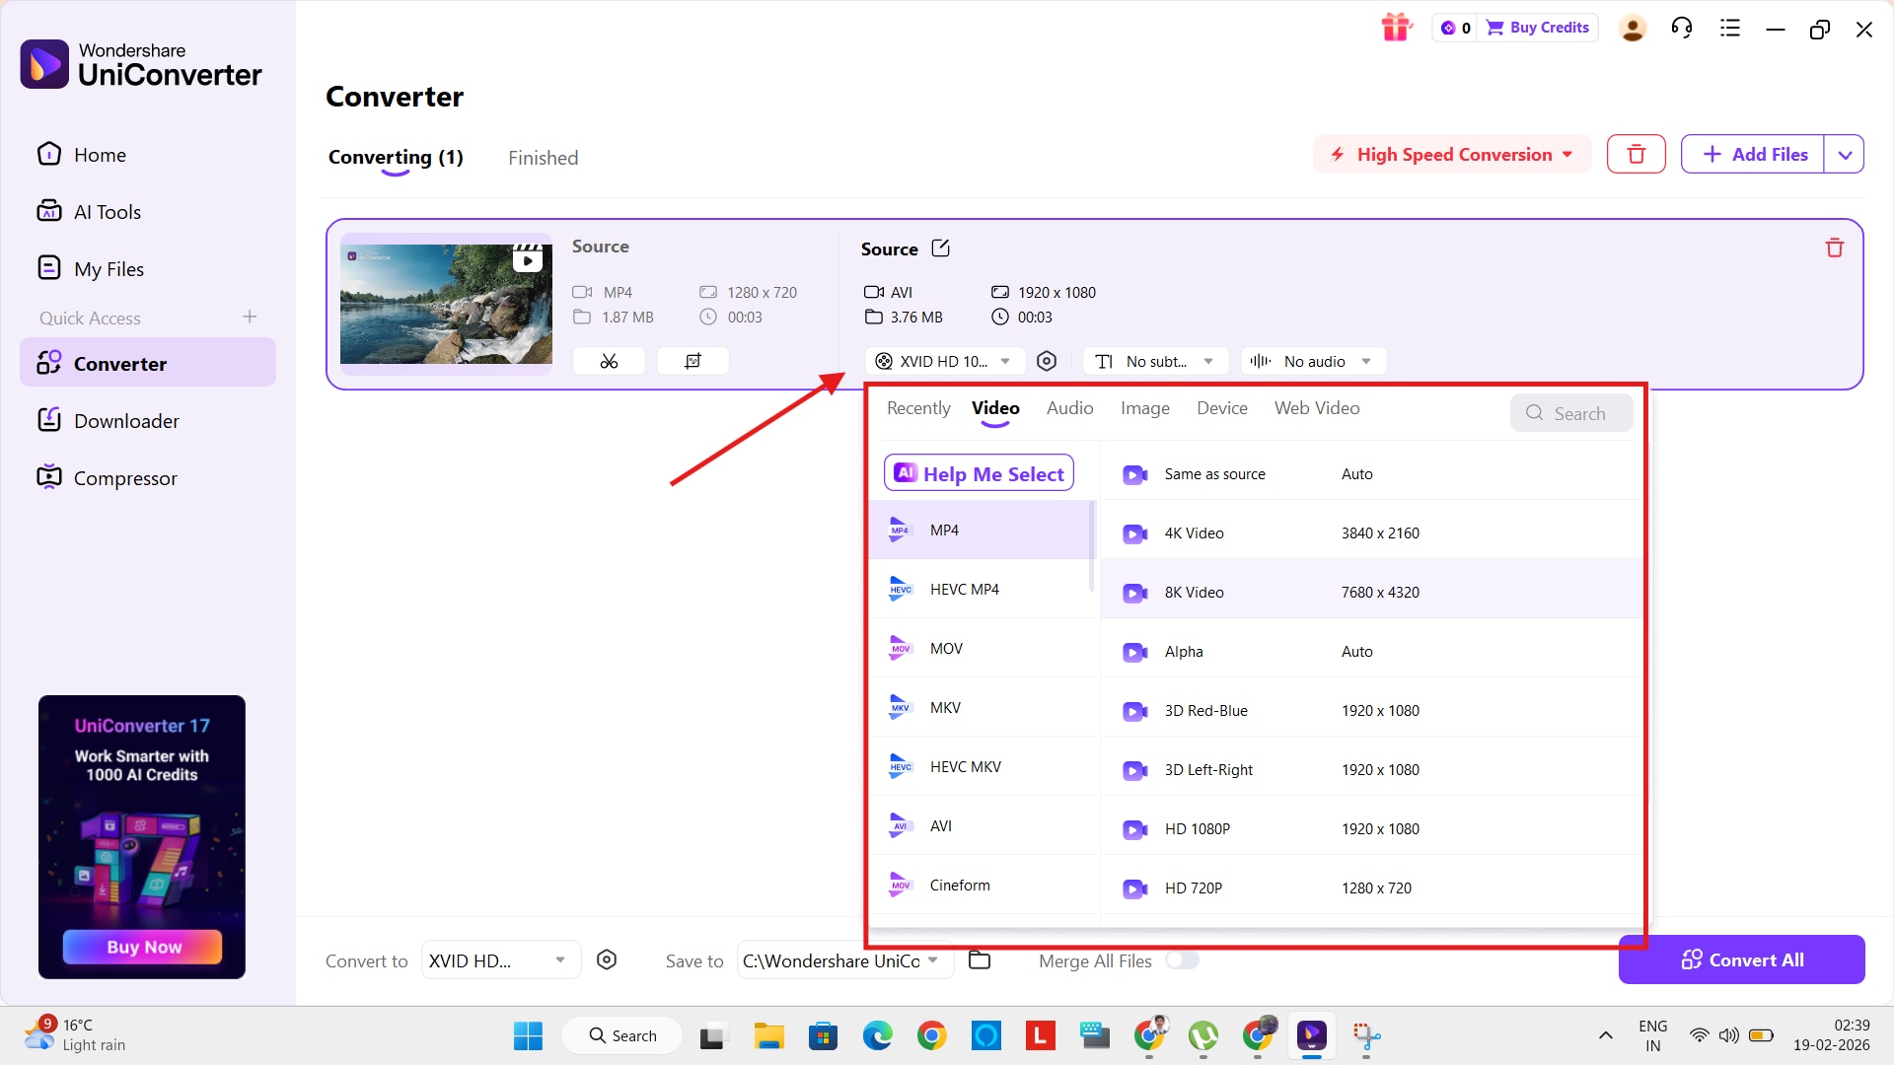Open the crop tool for the video
The width and height of the screenshot is (1894, 1065).
[692, 361]
